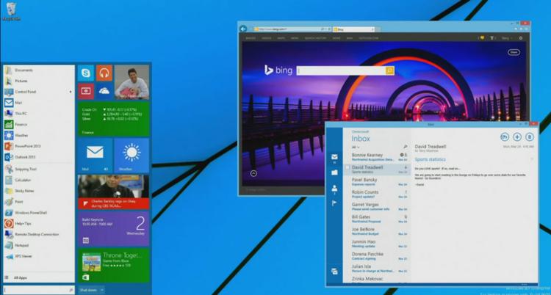Click the search icon in Mail Inbox
The height and width of the screenshot is (295, 551).
click(405, 147)
